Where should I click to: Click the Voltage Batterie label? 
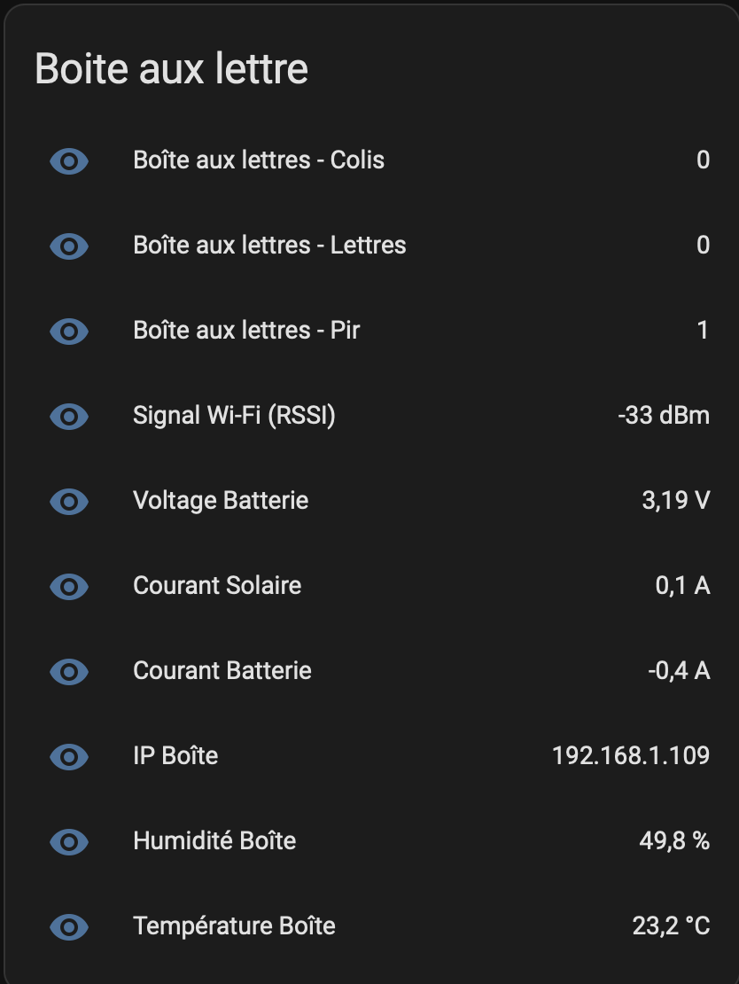point(221,501)
